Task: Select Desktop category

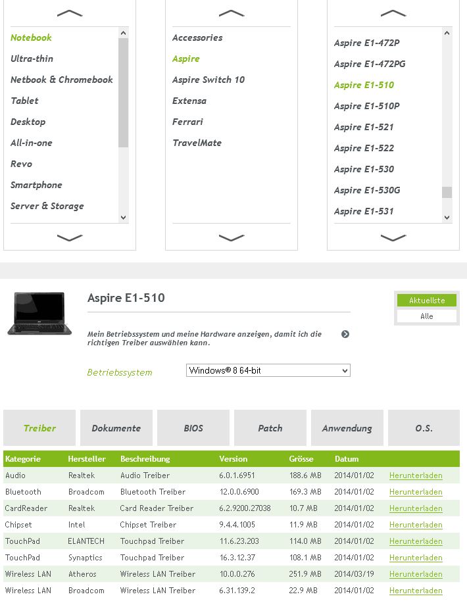Action: tap(28, 122)
